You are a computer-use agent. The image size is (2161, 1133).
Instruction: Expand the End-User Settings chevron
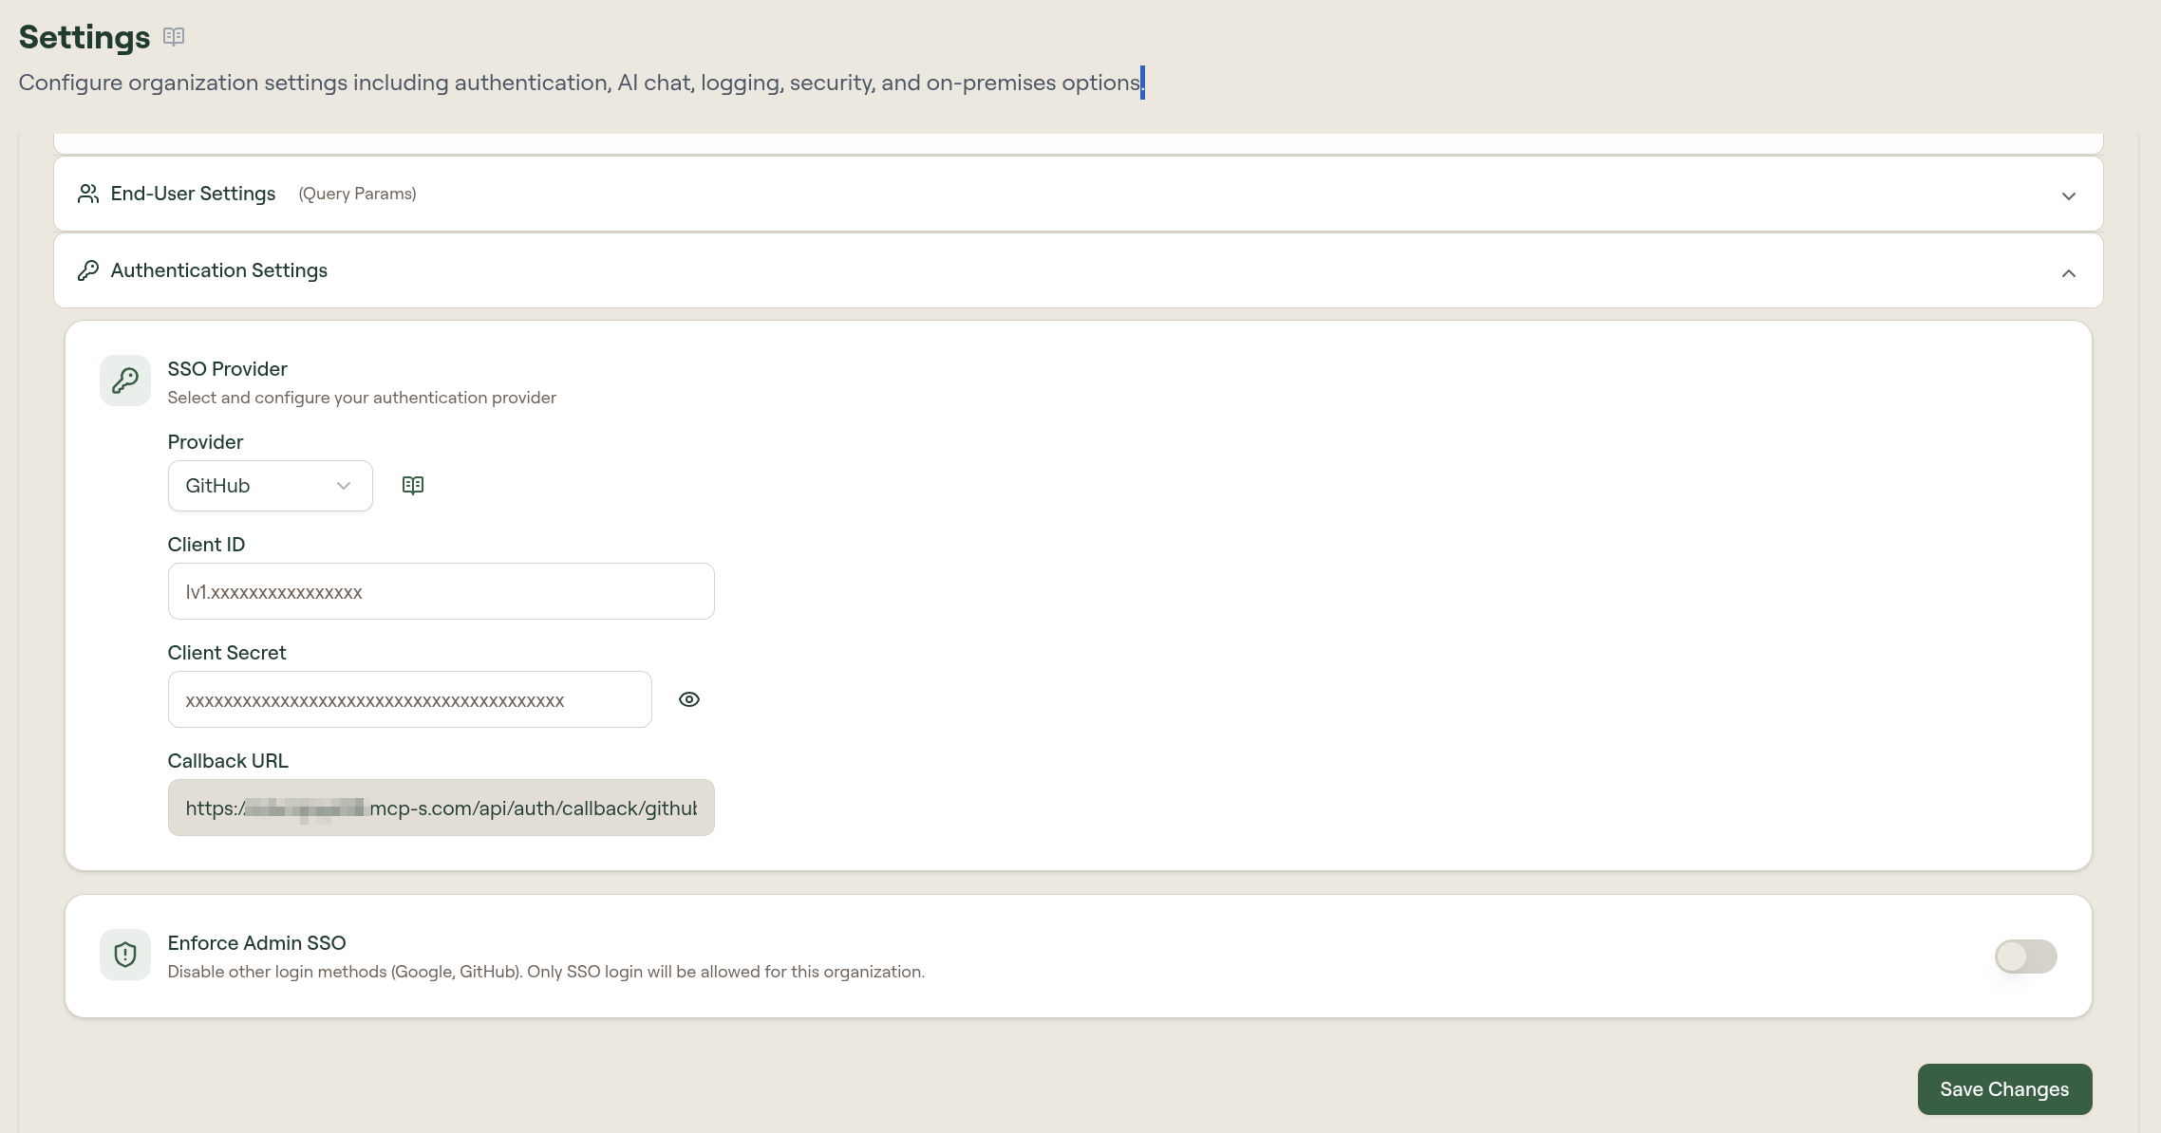pos(2069,196)
